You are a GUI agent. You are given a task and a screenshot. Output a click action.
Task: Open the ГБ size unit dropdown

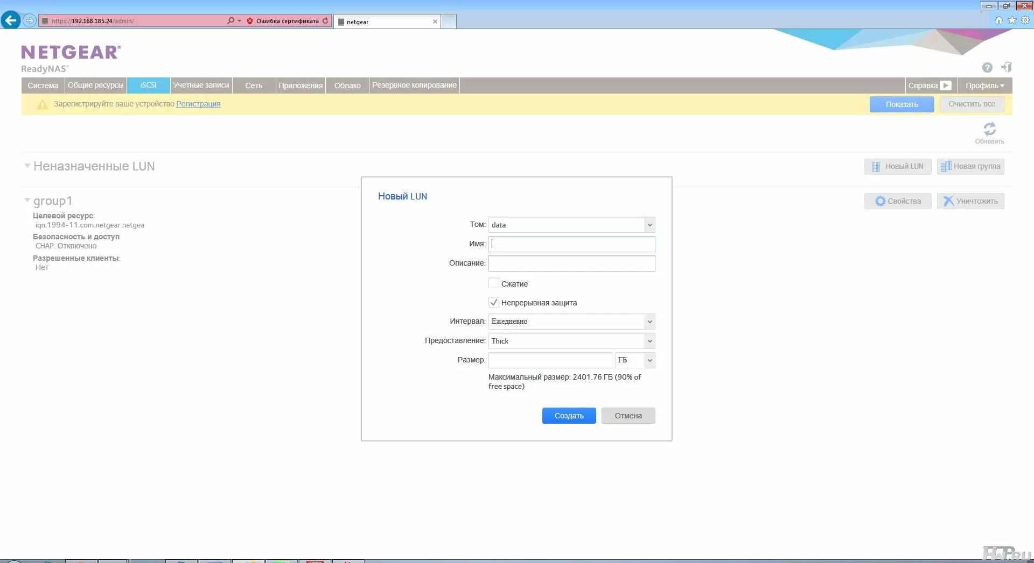[649, 360]
